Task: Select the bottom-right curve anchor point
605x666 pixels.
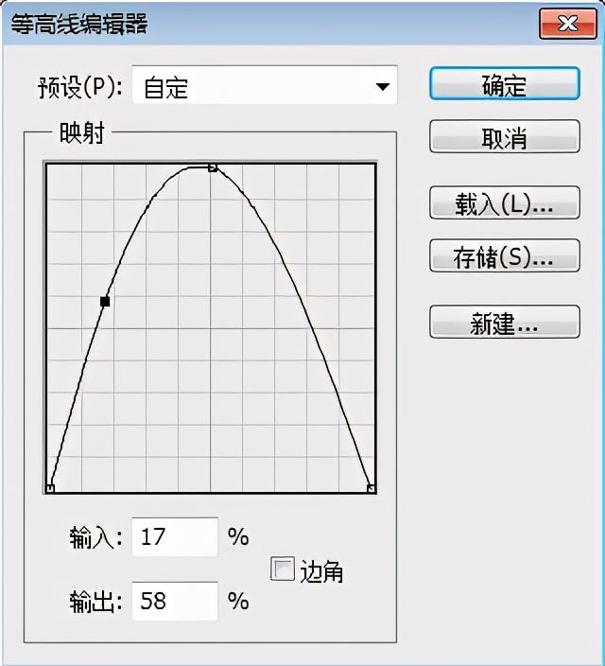Action: [x=372, y=488]
